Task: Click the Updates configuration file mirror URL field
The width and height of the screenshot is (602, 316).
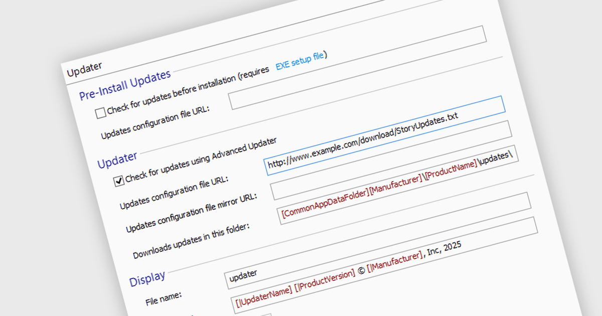Action: [390, 160]
